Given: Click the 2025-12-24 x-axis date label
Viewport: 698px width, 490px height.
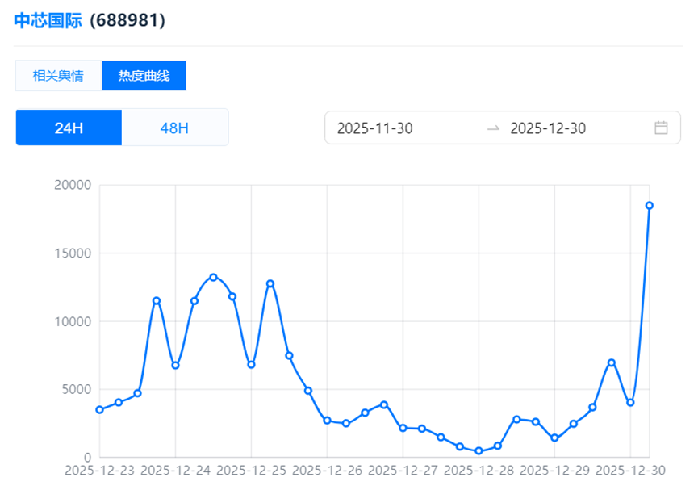Looking at the screenshot, I should (x=175, y=471).
